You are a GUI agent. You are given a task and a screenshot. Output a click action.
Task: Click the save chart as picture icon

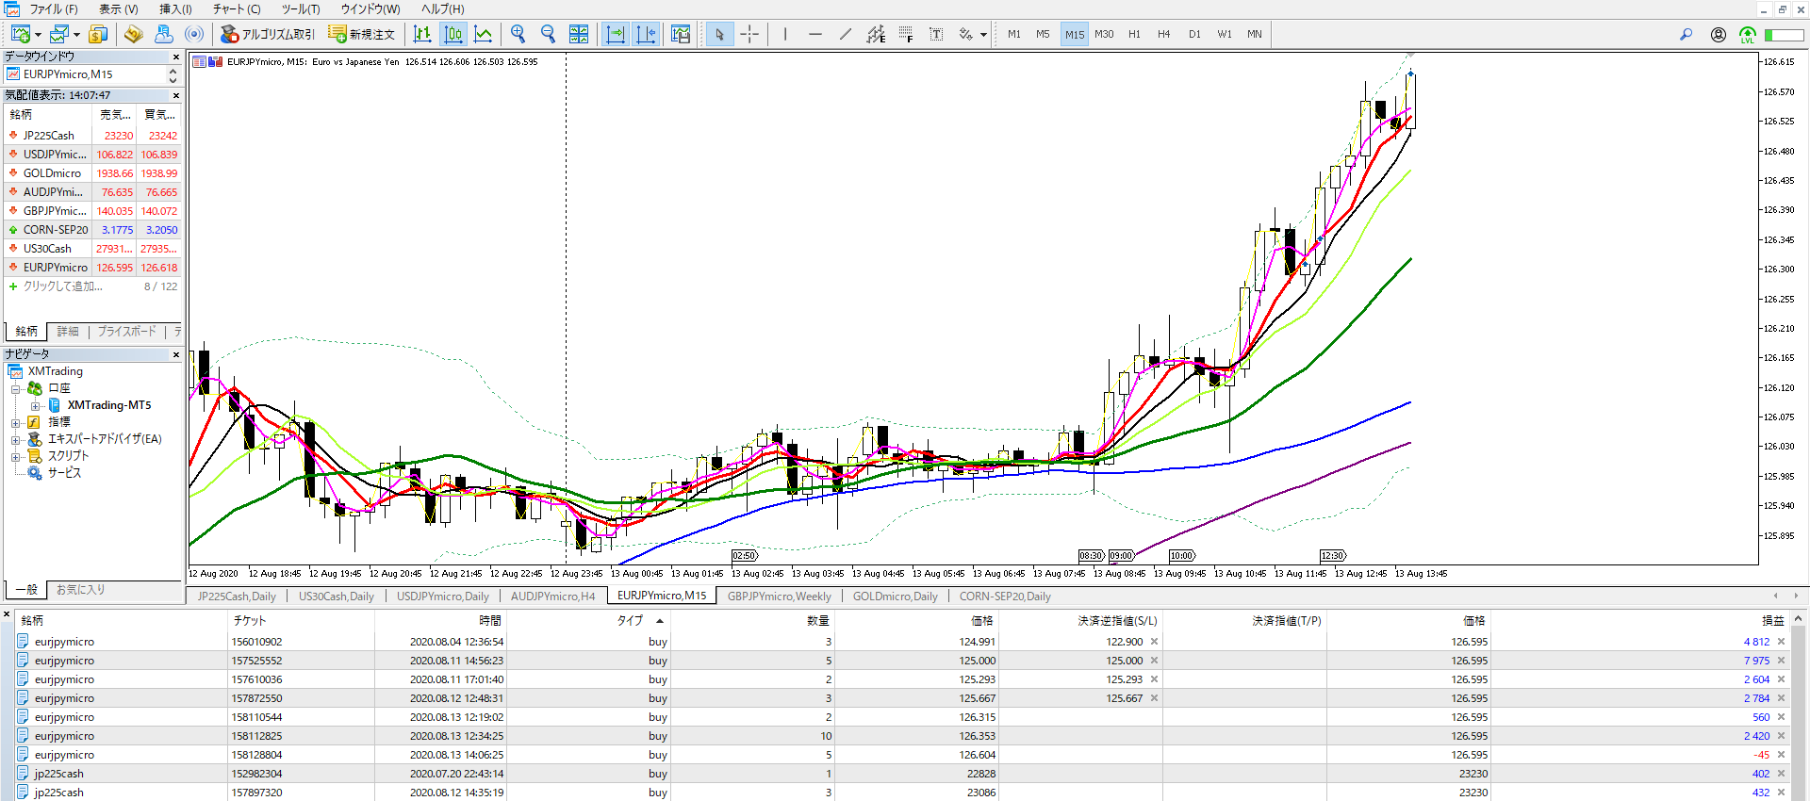pos(681,34)
